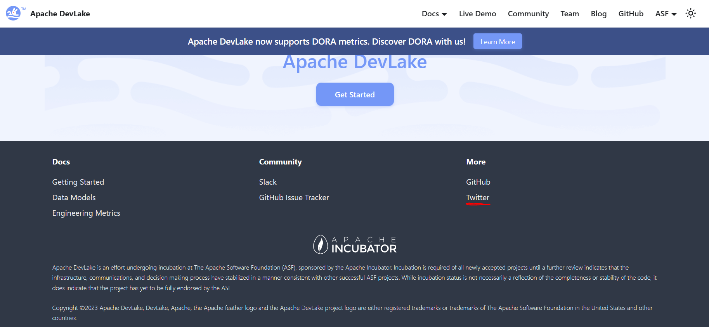The height and width of the screenshot is (327, 709).
Task: Click the large Apache DevLake heading
Action: pyautogui.click(x=355, y=62)
